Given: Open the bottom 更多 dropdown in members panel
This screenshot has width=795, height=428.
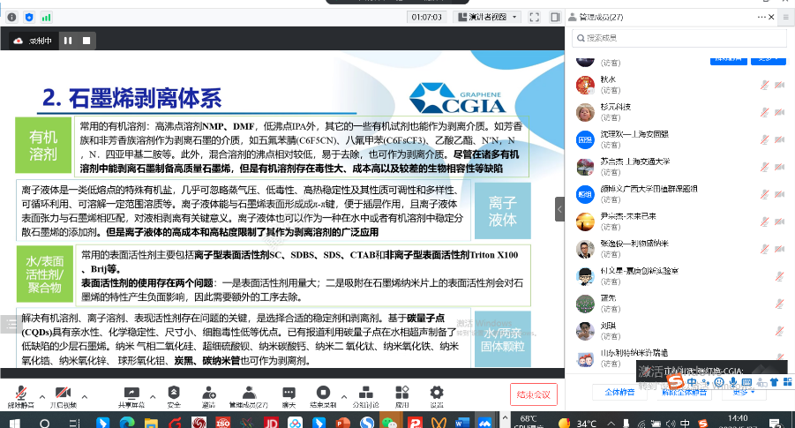Looking at the screenshot, I should [743, 392].
